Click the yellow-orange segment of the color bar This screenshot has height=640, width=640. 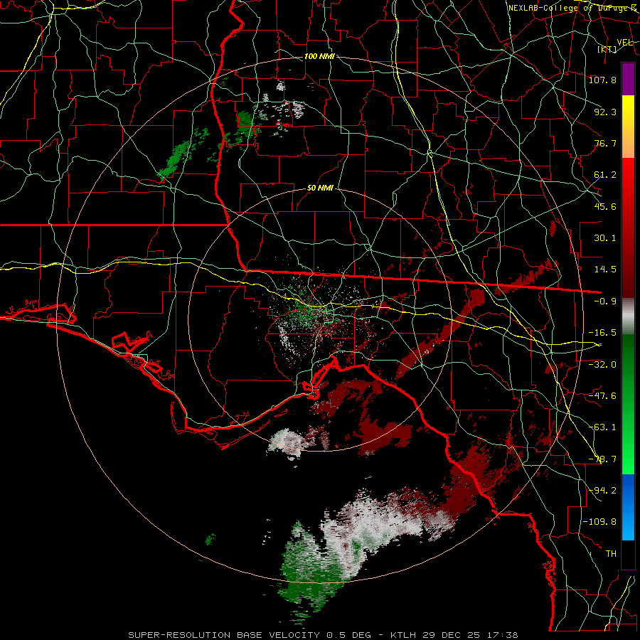[628, 127]
